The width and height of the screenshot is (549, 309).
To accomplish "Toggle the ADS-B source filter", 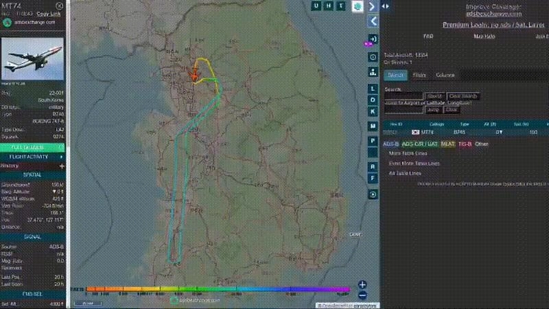I will pyautogui.click(x=390, y=144).
